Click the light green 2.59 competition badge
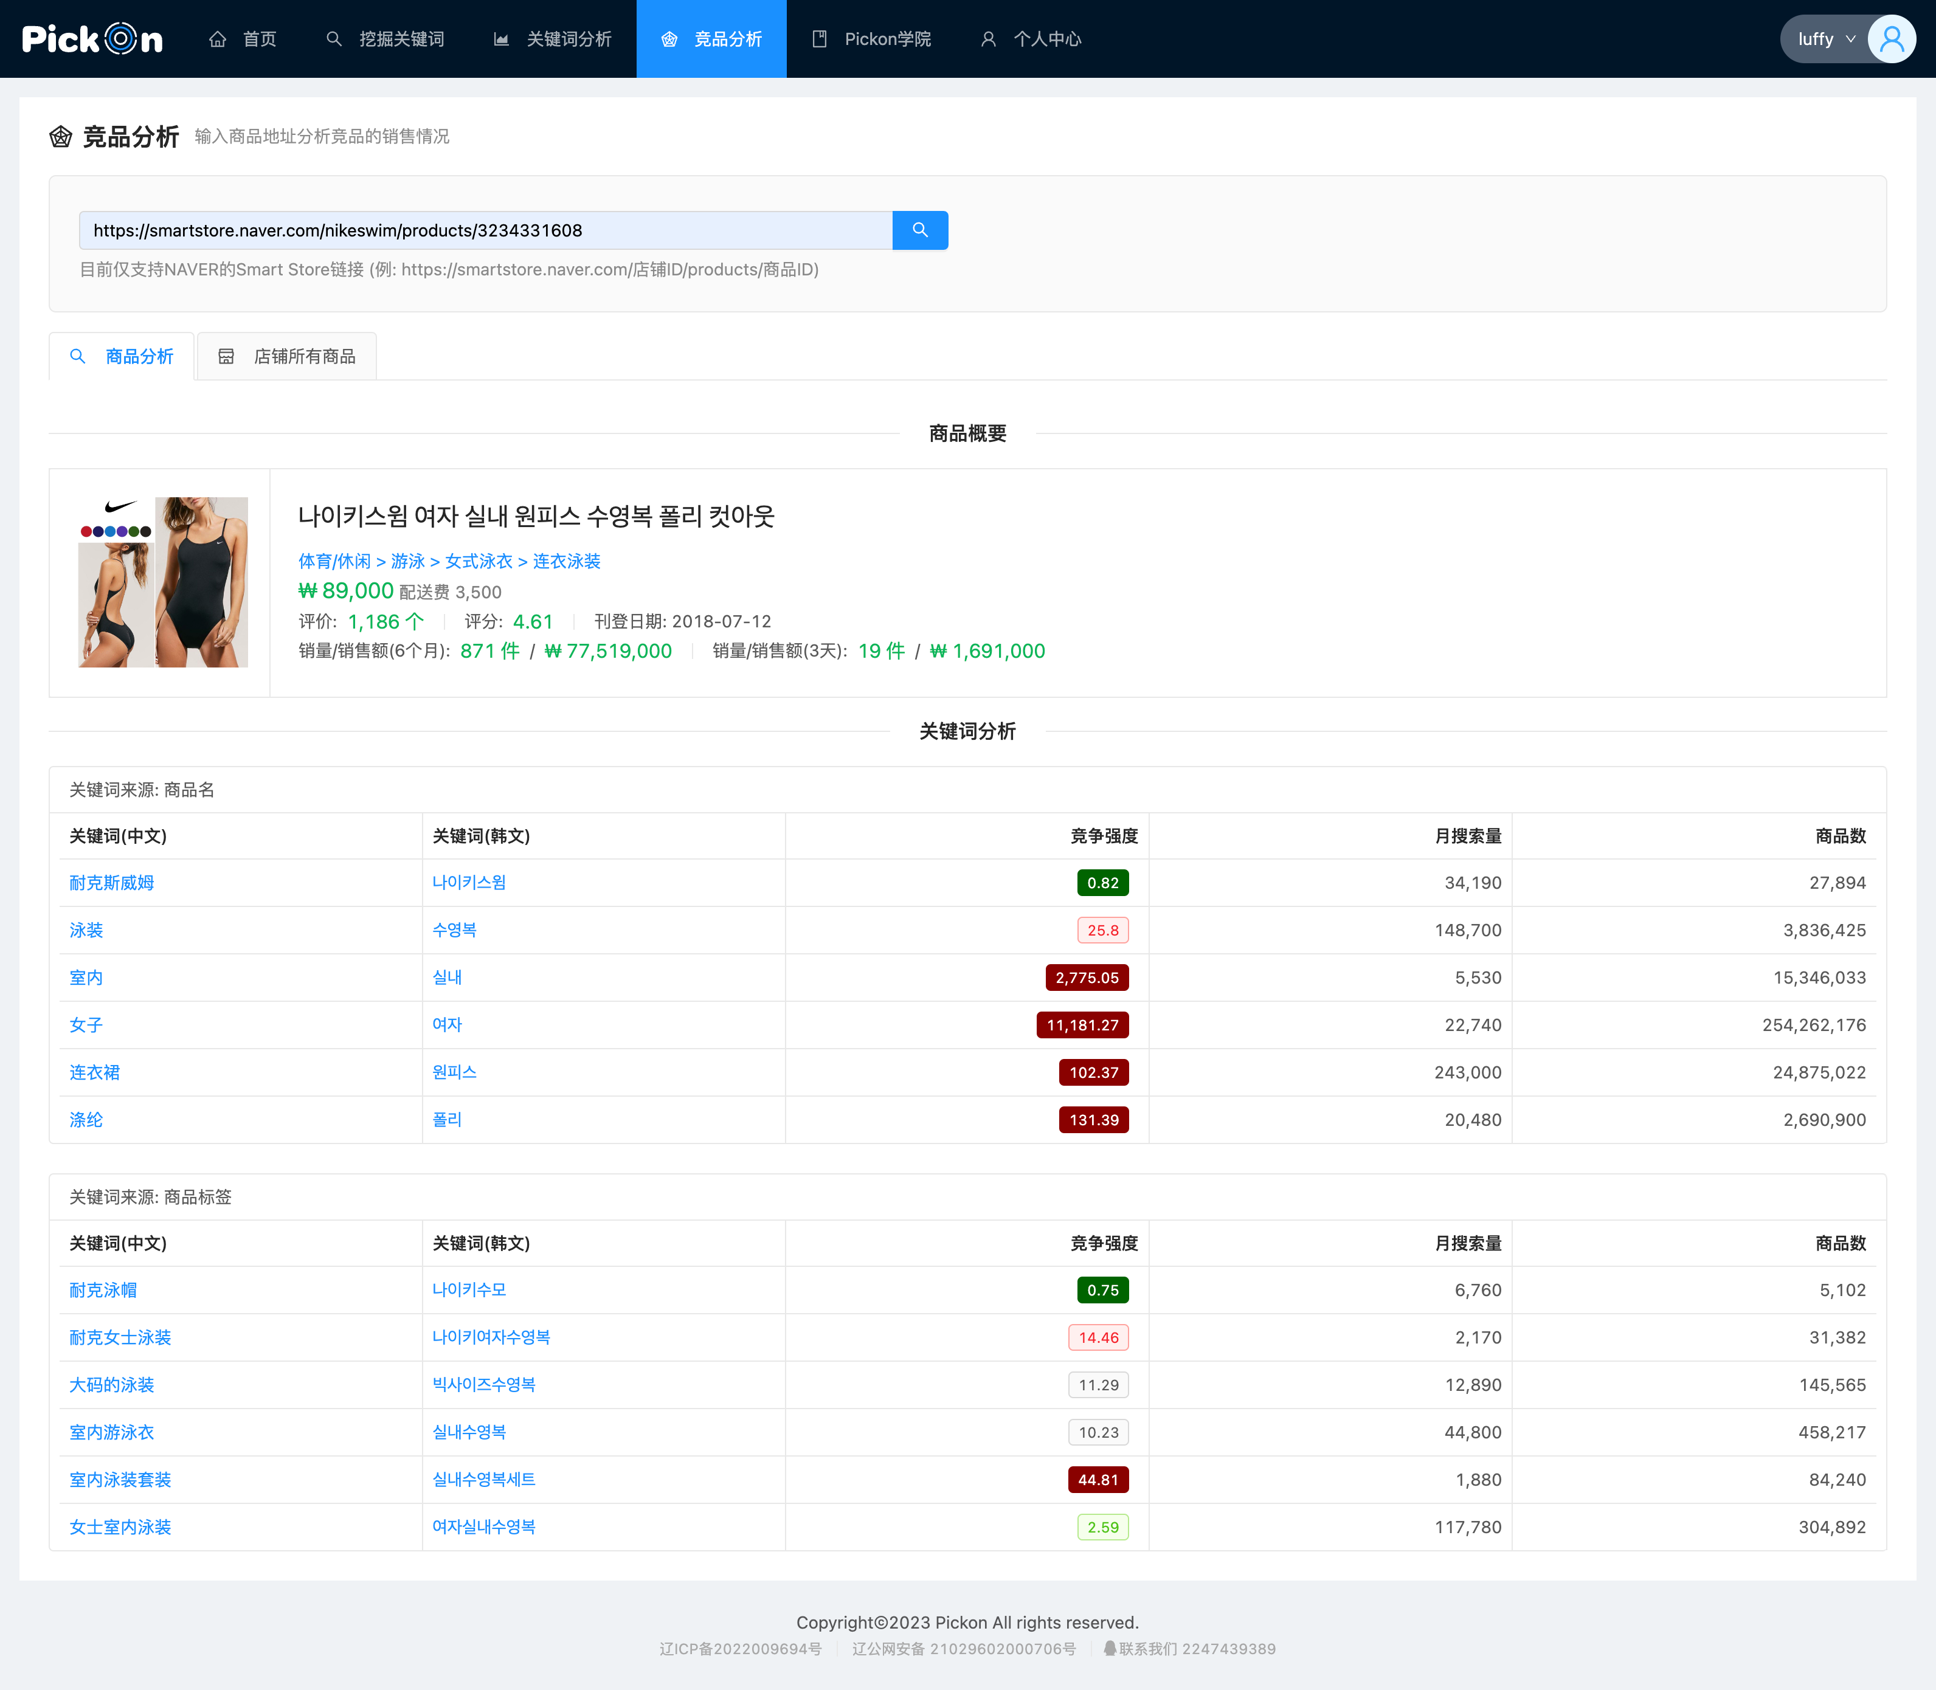 point(1103,1528)
